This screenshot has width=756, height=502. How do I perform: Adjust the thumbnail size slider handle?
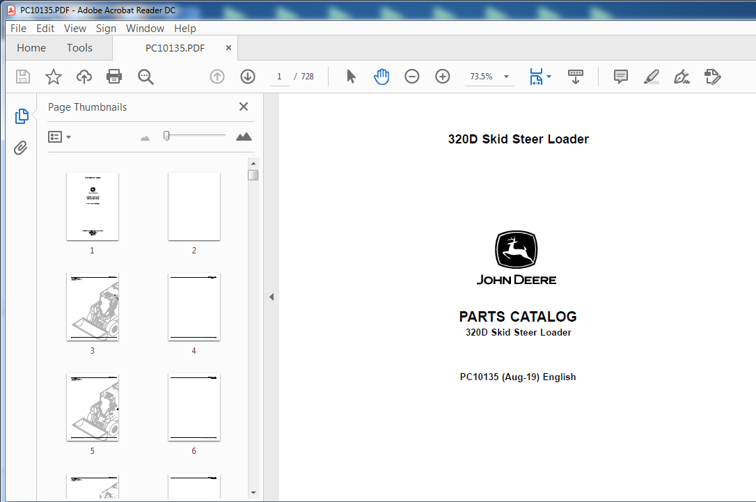(x=166, y=136)
